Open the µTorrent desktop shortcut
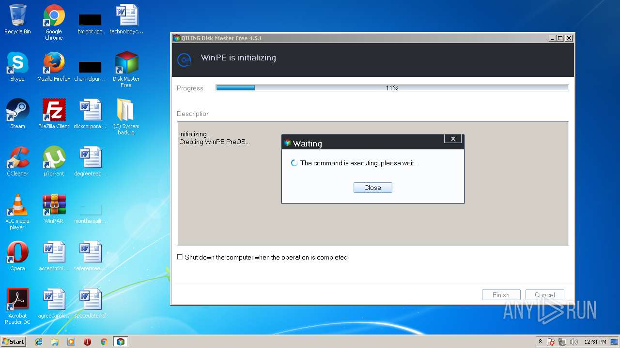 (x=54, y=161)
